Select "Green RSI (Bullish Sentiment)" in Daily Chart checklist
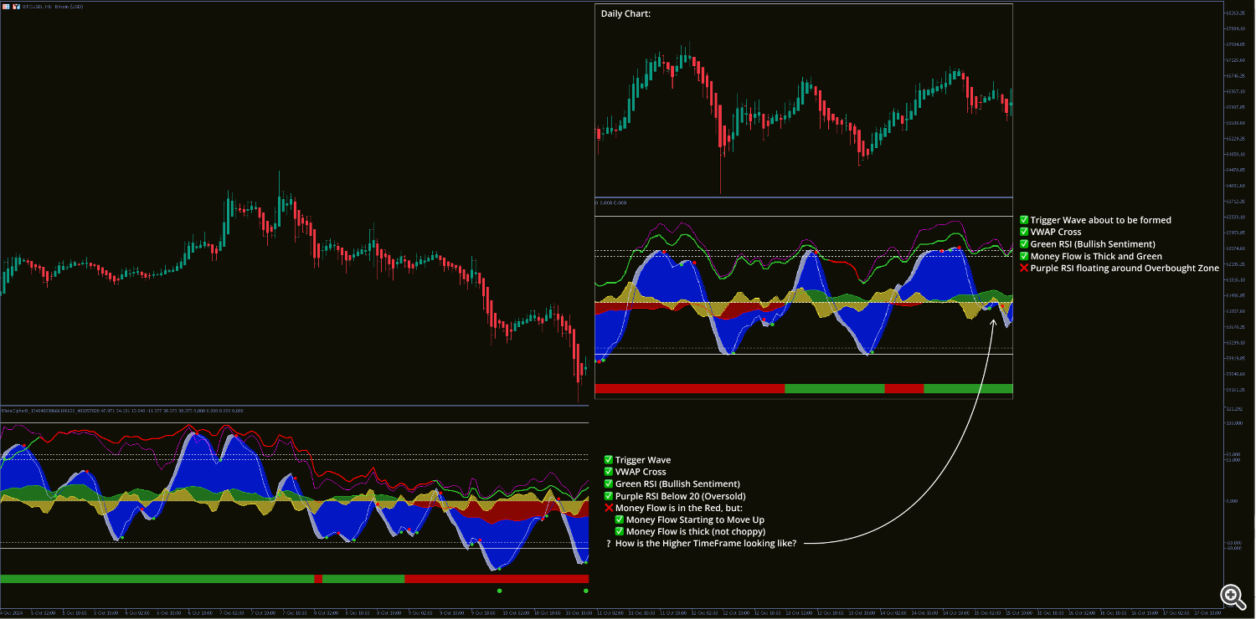The image size is (1256, 619). coord(1093,244)
